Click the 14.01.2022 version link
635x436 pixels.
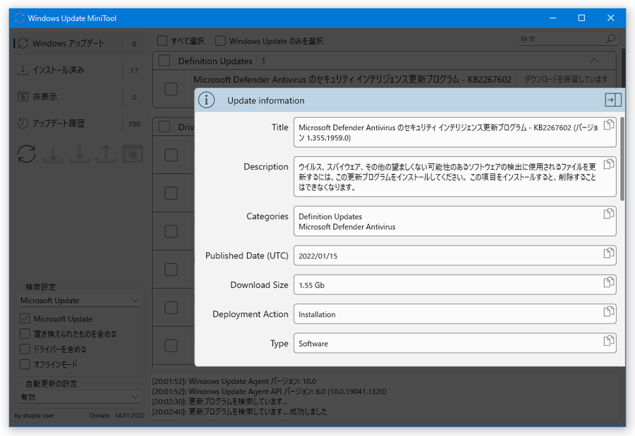point(129,416)
